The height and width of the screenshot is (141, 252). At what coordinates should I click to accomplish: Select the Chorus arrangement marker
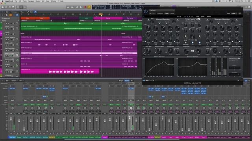pyautogui.click(x=108, y=18)
